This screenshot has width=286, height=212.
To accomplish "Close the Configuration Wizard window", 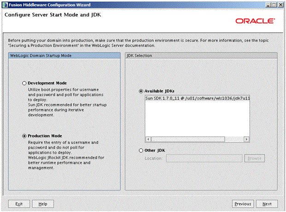I will pyautogui.click(x=280, y=5).
